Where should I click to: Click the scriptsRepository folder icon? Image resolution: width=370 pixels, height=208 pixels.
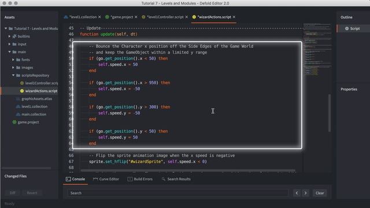18,75
